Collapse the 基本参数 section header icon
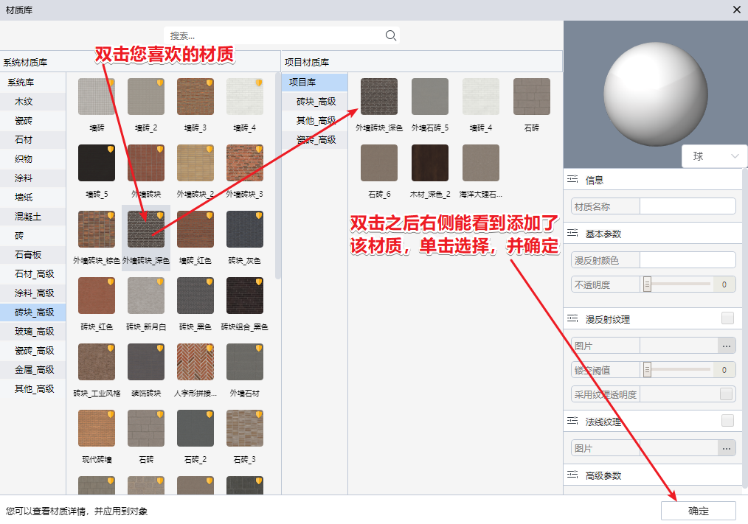 coord(572,234)
